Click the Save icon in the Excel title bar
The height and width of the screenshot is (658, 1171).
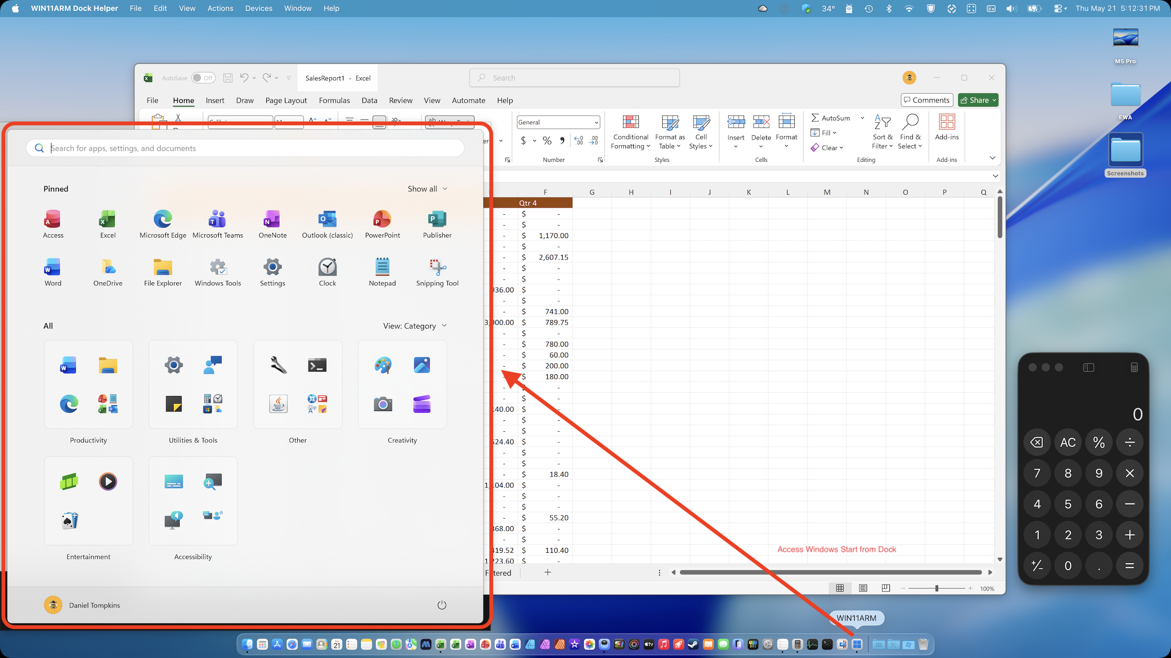pyautogui.click(x=228, y=78)
